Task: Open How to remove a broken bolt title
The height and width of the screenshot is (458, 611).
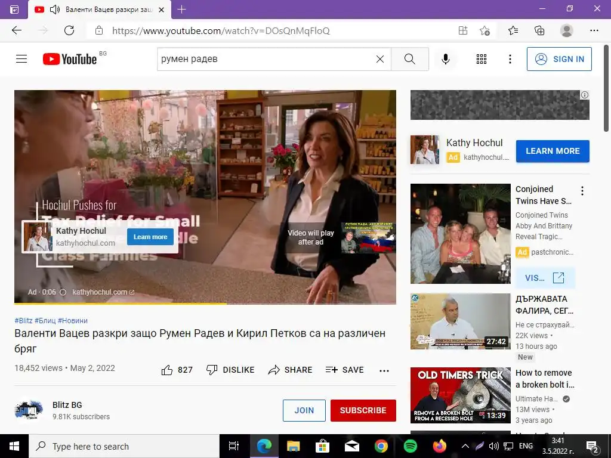Action: pyautogui.click(x=545, y=379)
